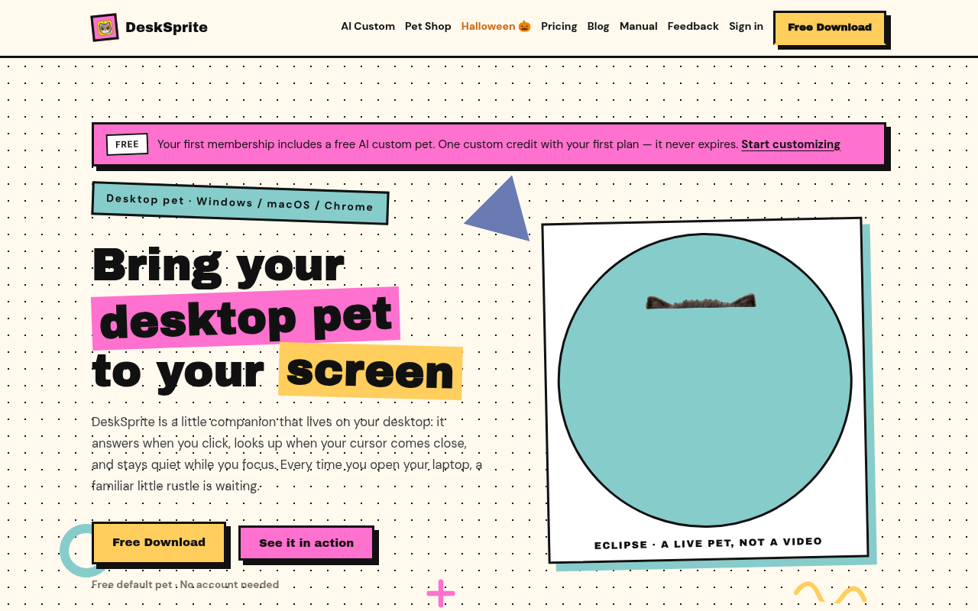The height and width of the screenshot is (611, 978).
Task: Click the Desktop pet platforms tag
Action: click(x=240, y=203)
